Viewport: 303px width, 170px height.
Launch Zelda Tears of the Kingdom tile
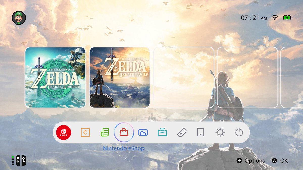[x=55, y=78]
